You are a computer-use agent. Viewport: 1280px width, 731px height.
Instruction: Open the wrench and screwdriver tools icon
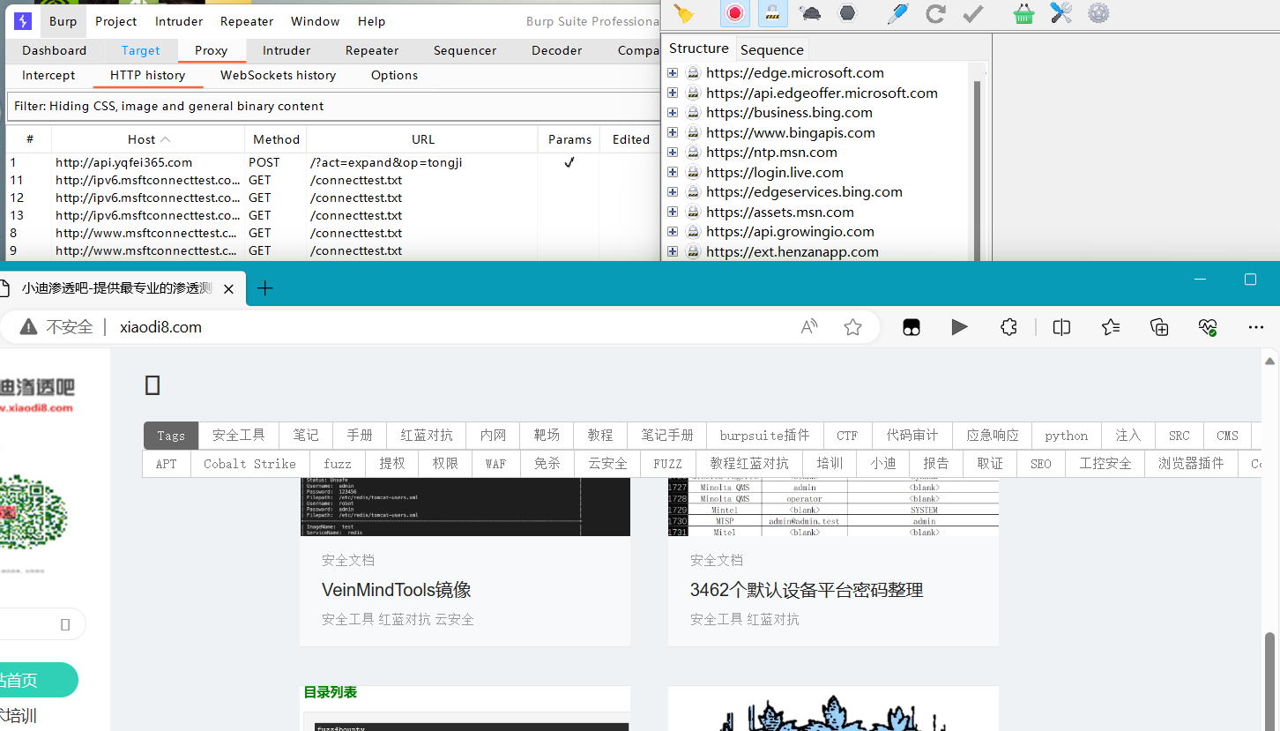click(x=1060, y=12)
